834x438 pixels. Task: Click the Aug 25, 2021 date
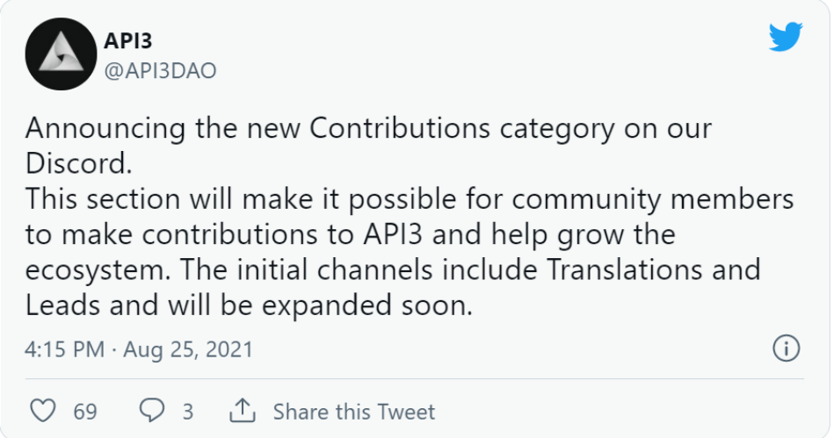click(x=188, y=349)
